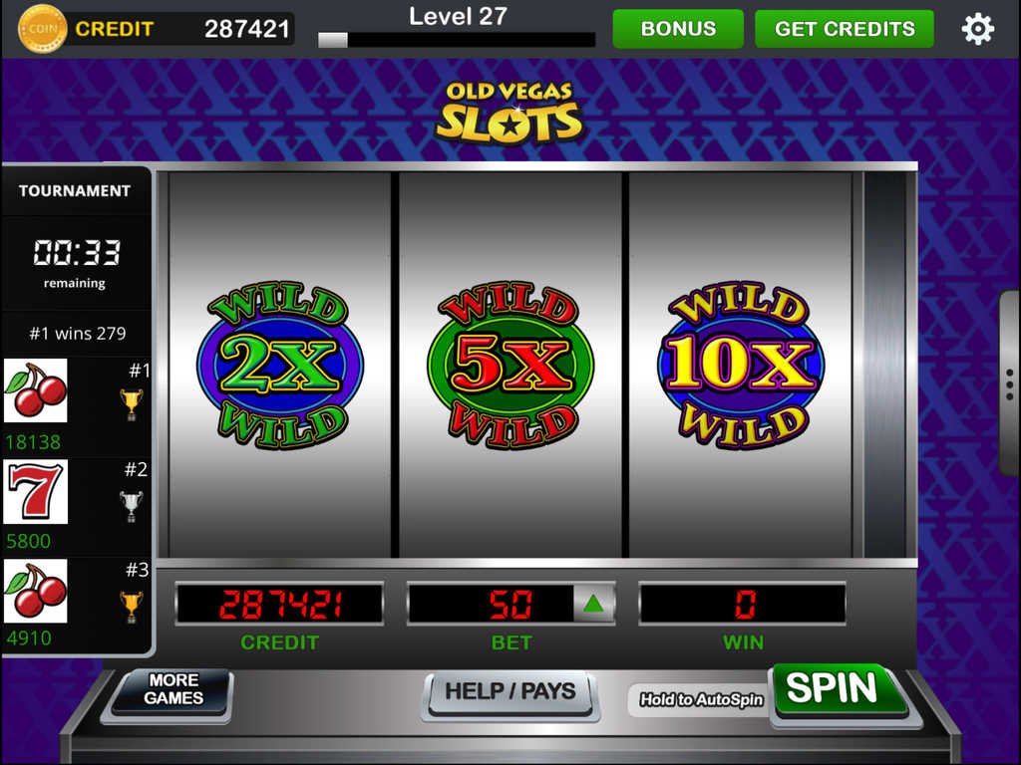Select the #1 player cherries avatar

tap(36, 390)
